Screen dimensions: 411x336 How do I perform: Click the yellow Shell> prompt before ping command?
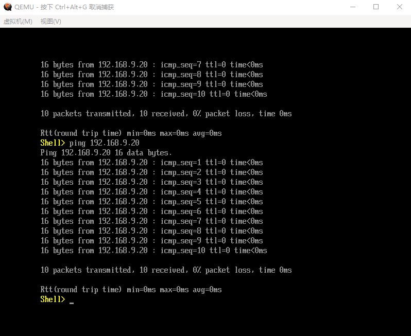pos(53,143)
